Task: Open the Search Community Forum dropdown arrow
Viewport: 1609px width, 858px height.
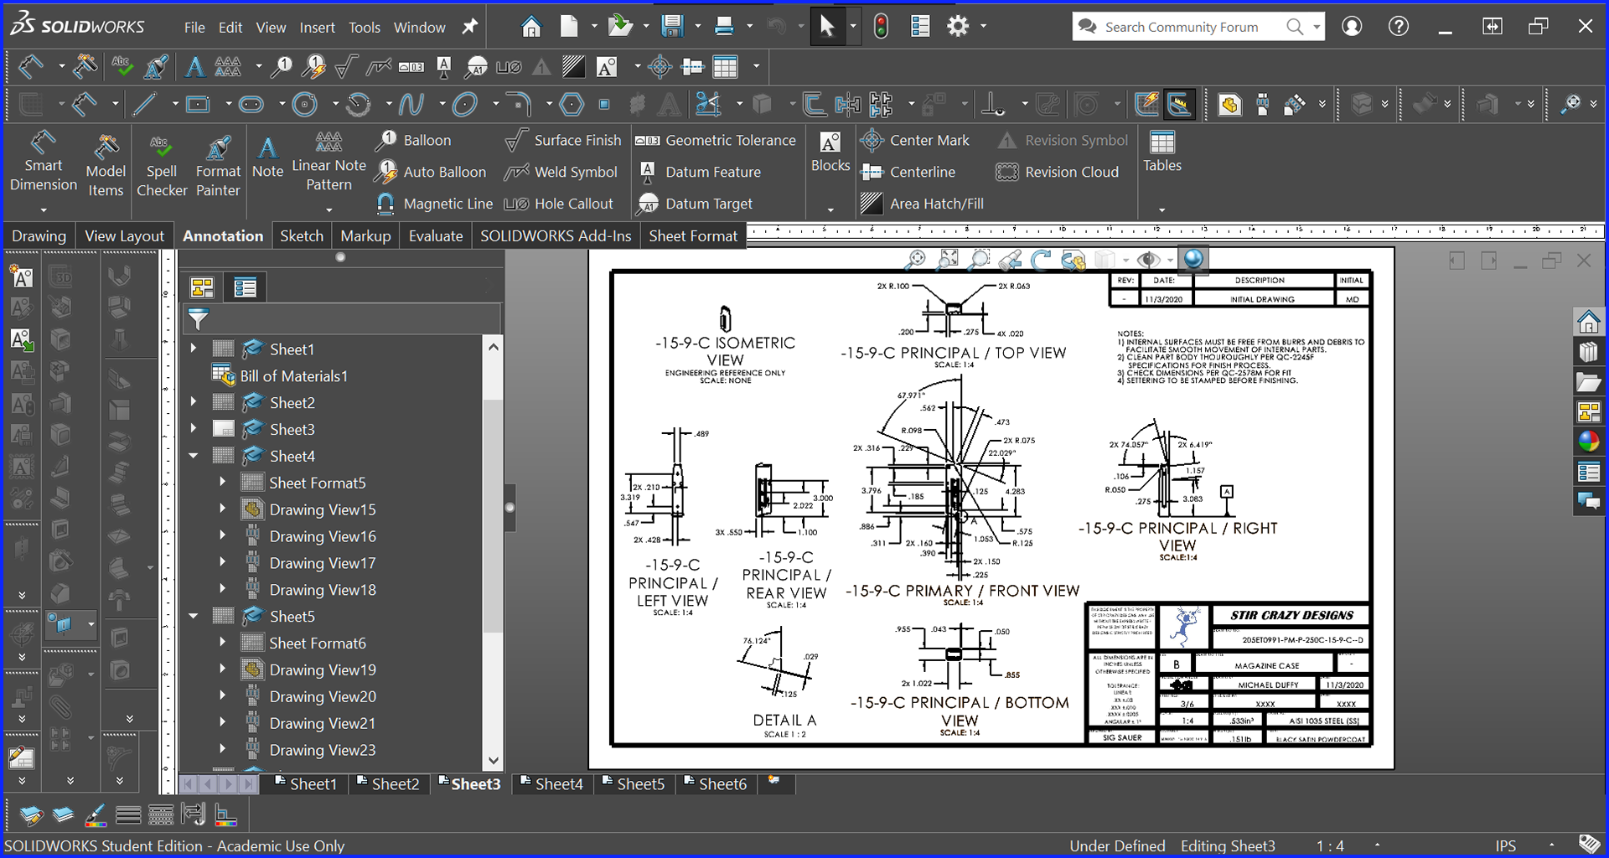Action: pyautogui.click(x=1317, y=27)
